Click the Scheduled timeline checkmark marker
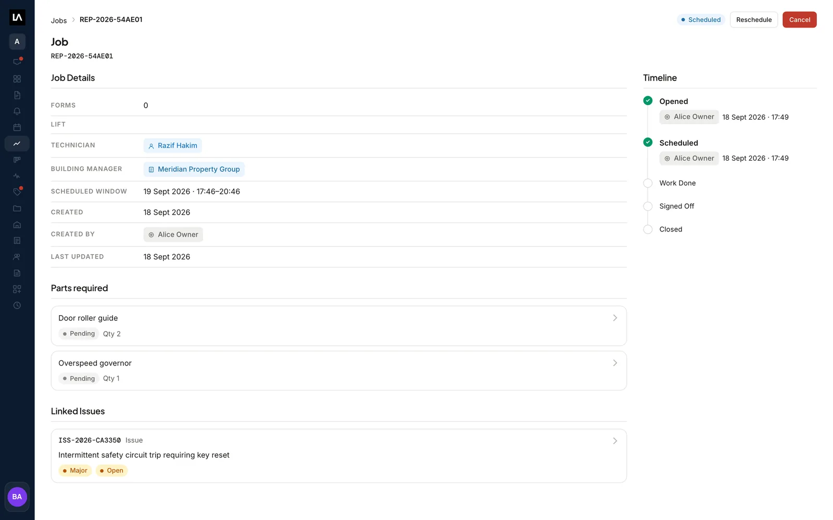The width and height of the screenshot is (833, 520). pyautogui.click(x=648, y=142)
